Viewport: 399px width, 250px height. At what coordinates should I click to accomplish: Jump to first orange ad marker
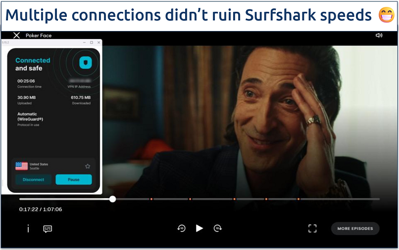tap(151, 199)
